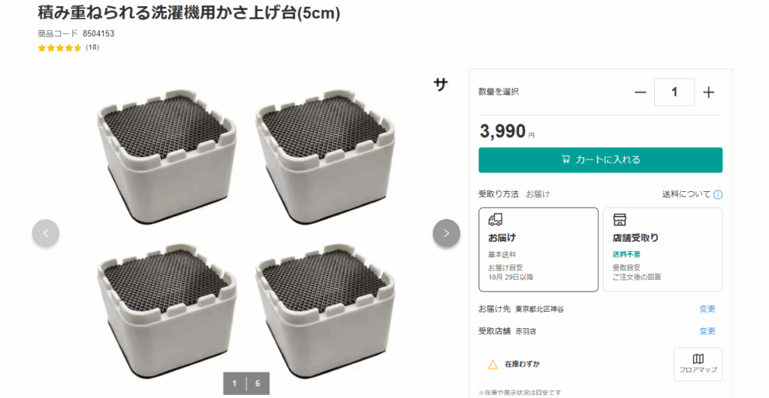This screenshot has height=398, width=769.
Task: Click the yellow low-stock warning triangle
Action: pyautogui.click(x=493, y=364)
